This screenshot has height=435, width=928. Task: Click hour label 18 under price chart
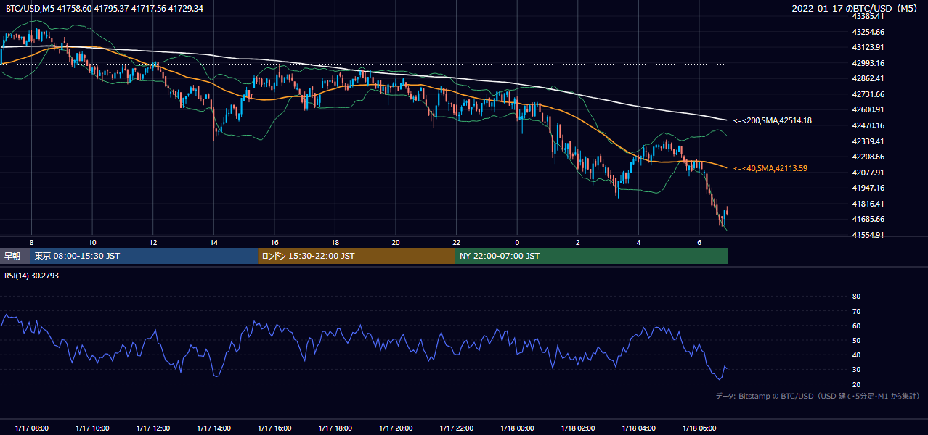click(x=335, y=242)
